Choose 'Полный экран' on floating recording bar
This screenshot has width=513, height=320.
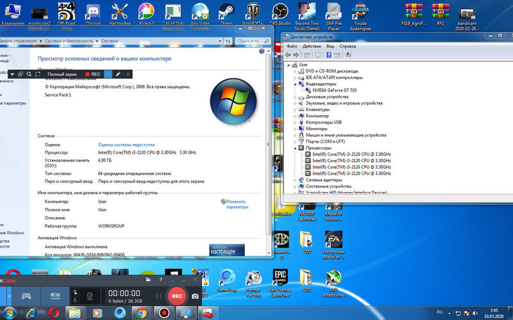point(62,74)
